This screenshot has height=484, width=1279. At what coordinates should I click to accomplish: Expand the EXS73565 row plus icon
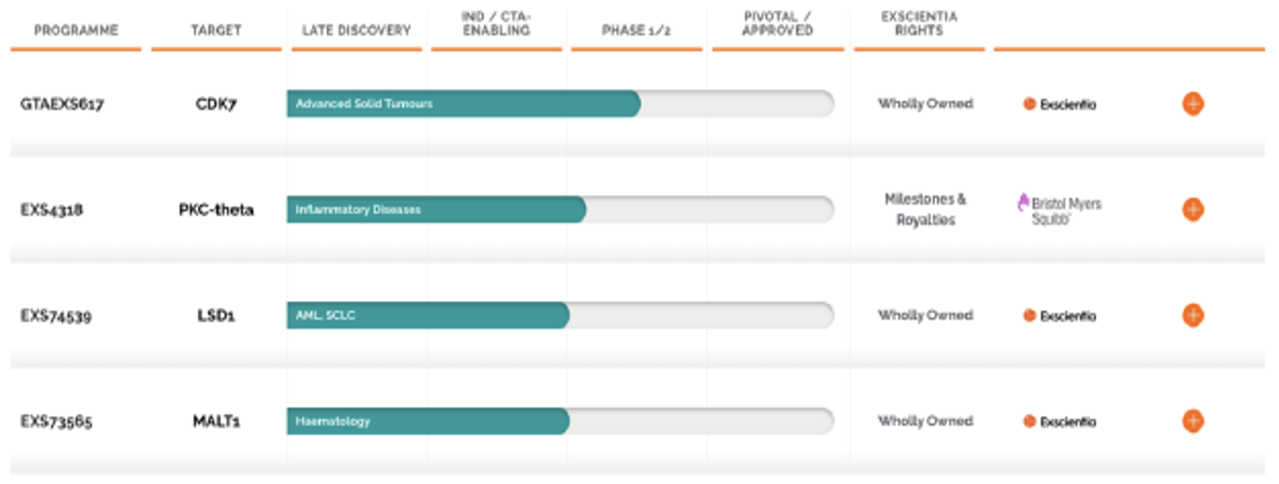click(x=1192, y=421)
